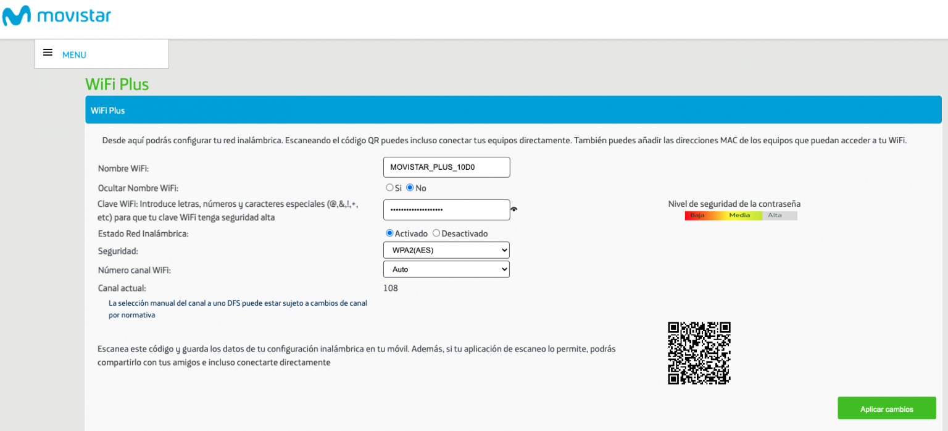Click the Baja segment of security bar

(x=697, y=215)
